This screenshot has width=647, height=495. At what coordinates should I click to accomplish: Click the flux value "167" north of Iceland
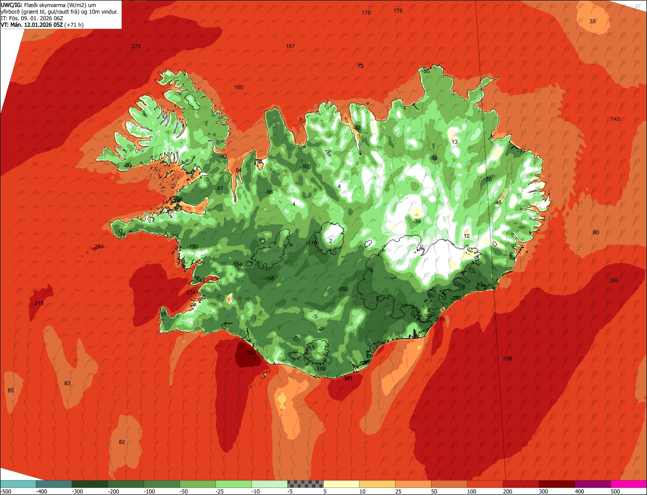tap(290, 46)
